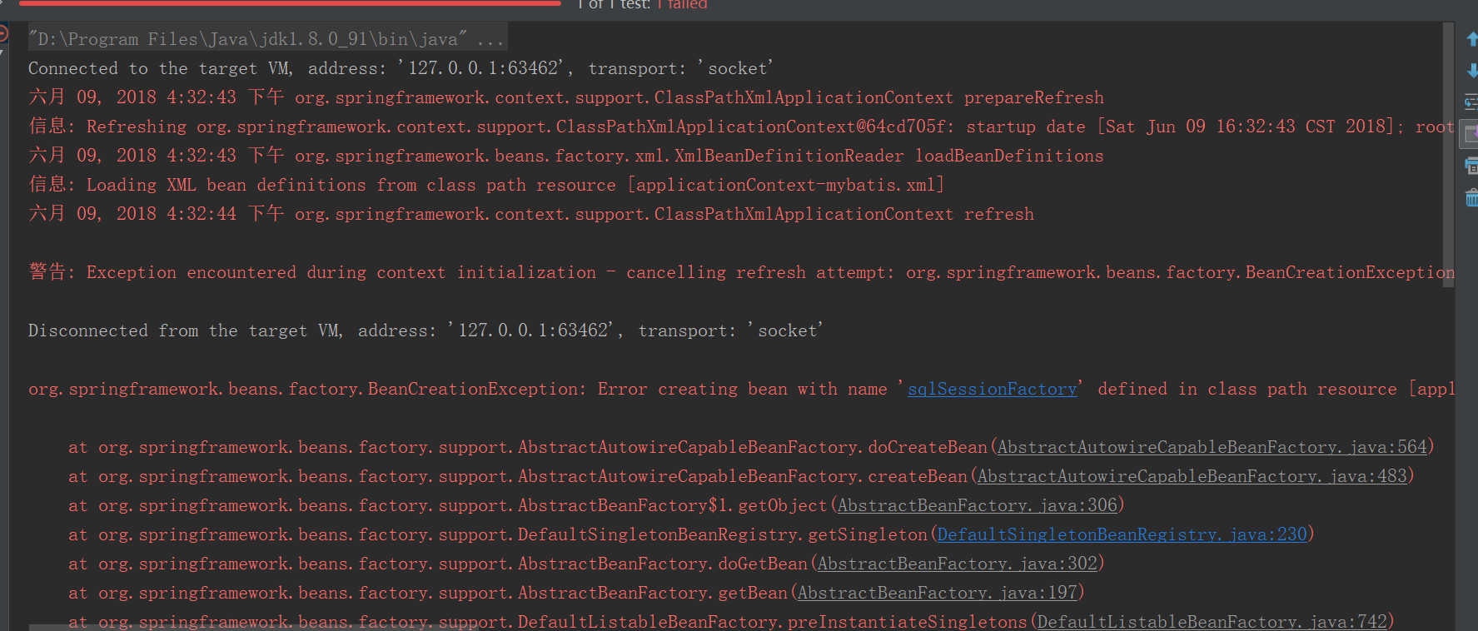Image resolution: width=1478 pixels, height=631 pixels.
Task: Open AbstractAutowireCapableBeanFactory.java:564 link
Action: [1212, 447]
